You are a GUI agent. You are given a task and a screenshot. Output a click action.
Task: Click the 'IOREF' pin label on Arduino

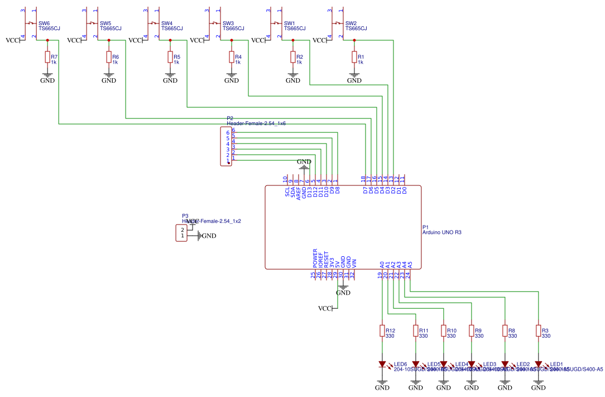click(x=321, y=260)
